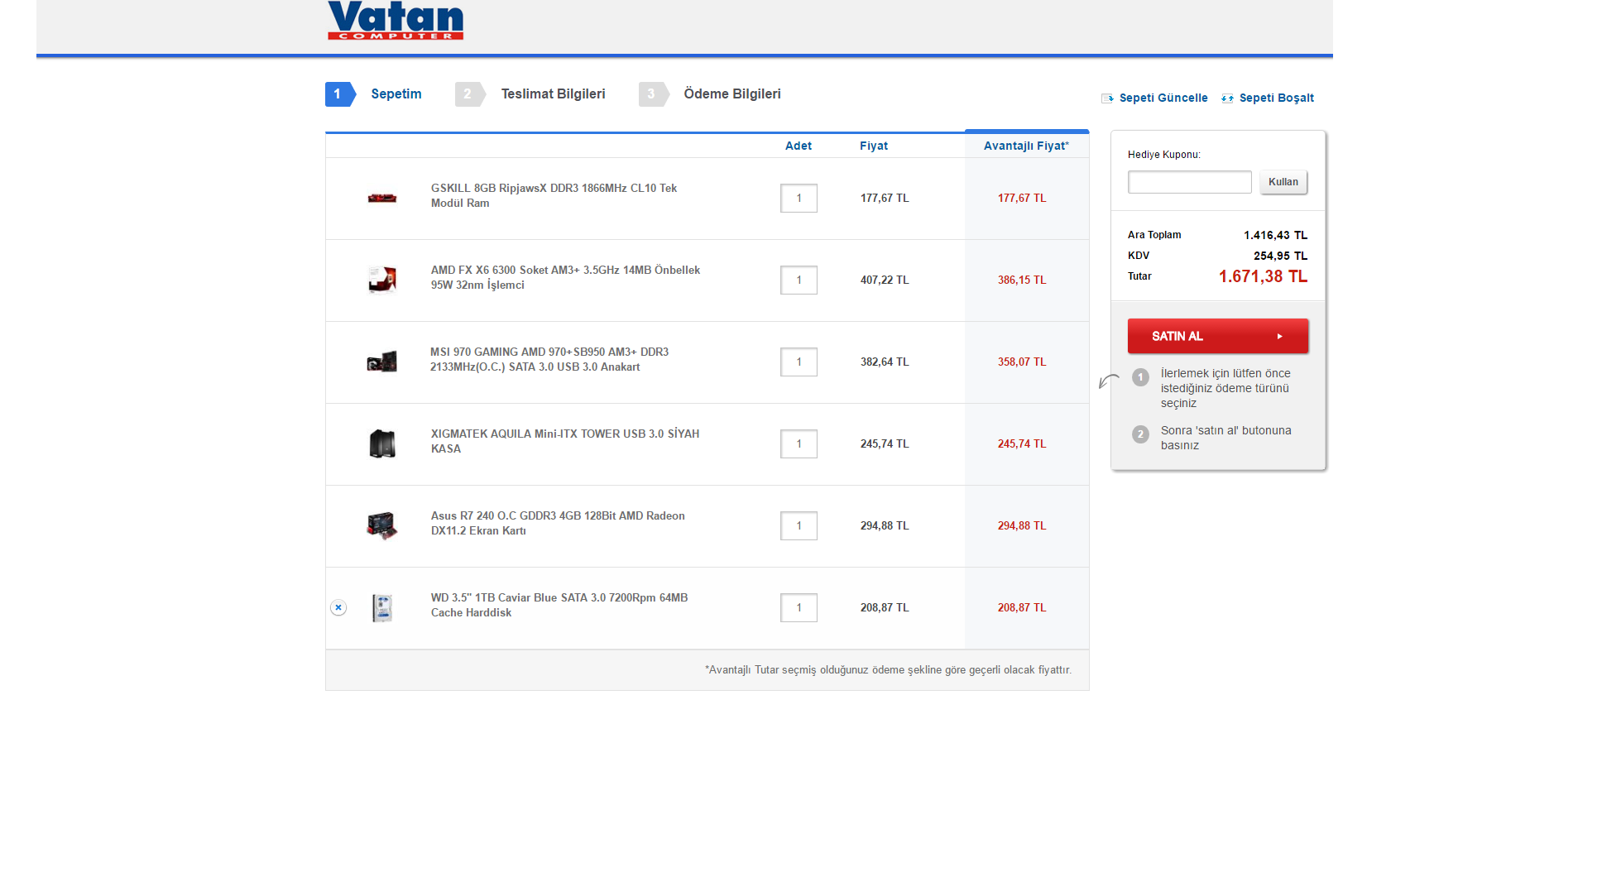The width and height of the screenshot is (1602, 882).
Task: Open XIGMATEK AQUILA case thumbnail
Action: point(381,444)
